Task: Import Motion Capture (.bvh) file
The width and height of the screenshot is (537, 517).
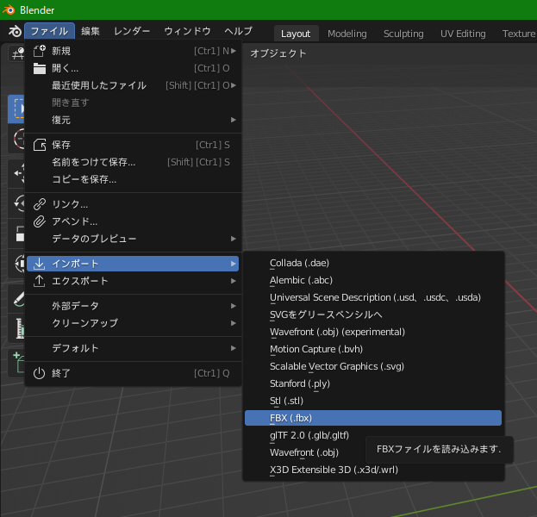Action: coord(373,349)
